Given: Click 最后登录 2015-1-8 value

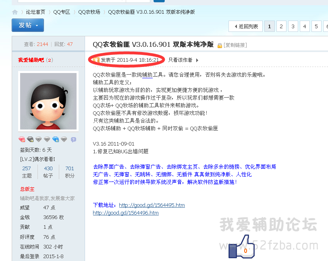Looking at the screenshot, I should [x=53, y=257].
